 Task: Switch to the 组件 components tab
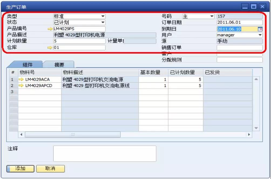(x=26, y=65)
